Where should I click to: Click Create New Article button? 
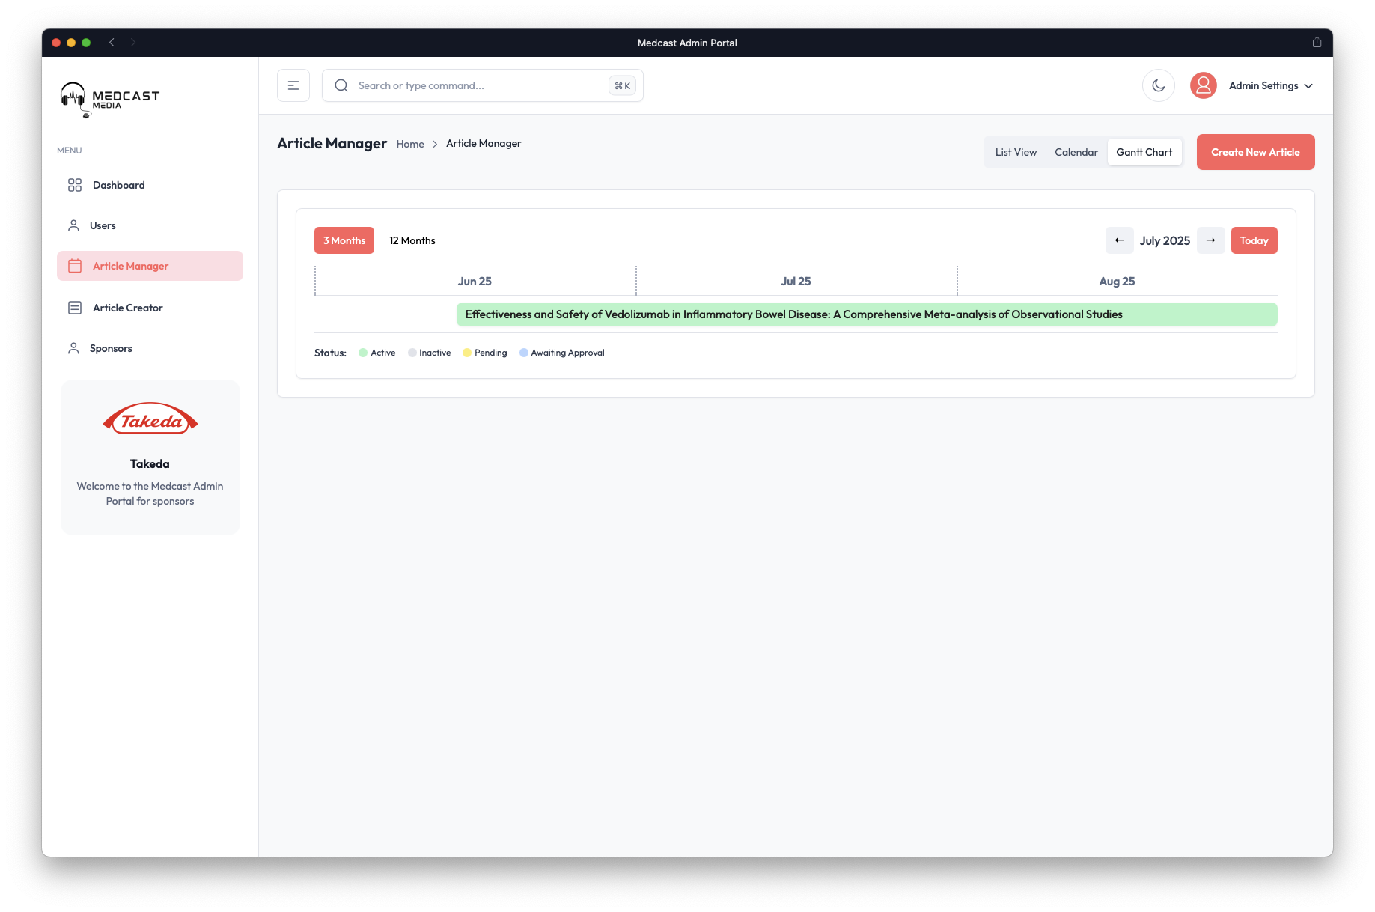click(x=1255, y=152)
